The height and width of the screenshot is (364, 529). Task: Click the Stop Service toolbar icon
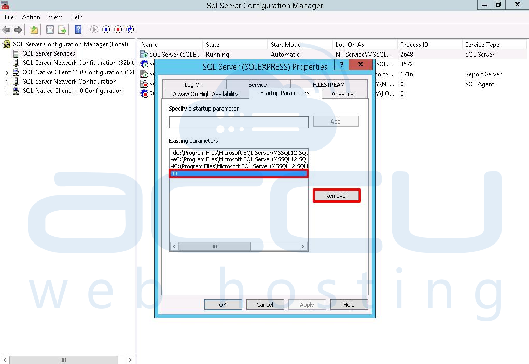coord(118,30)
